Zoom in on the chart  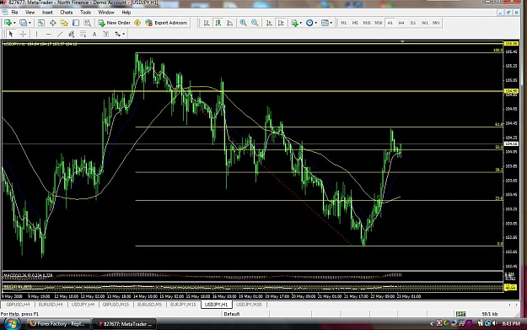[243, 23]
